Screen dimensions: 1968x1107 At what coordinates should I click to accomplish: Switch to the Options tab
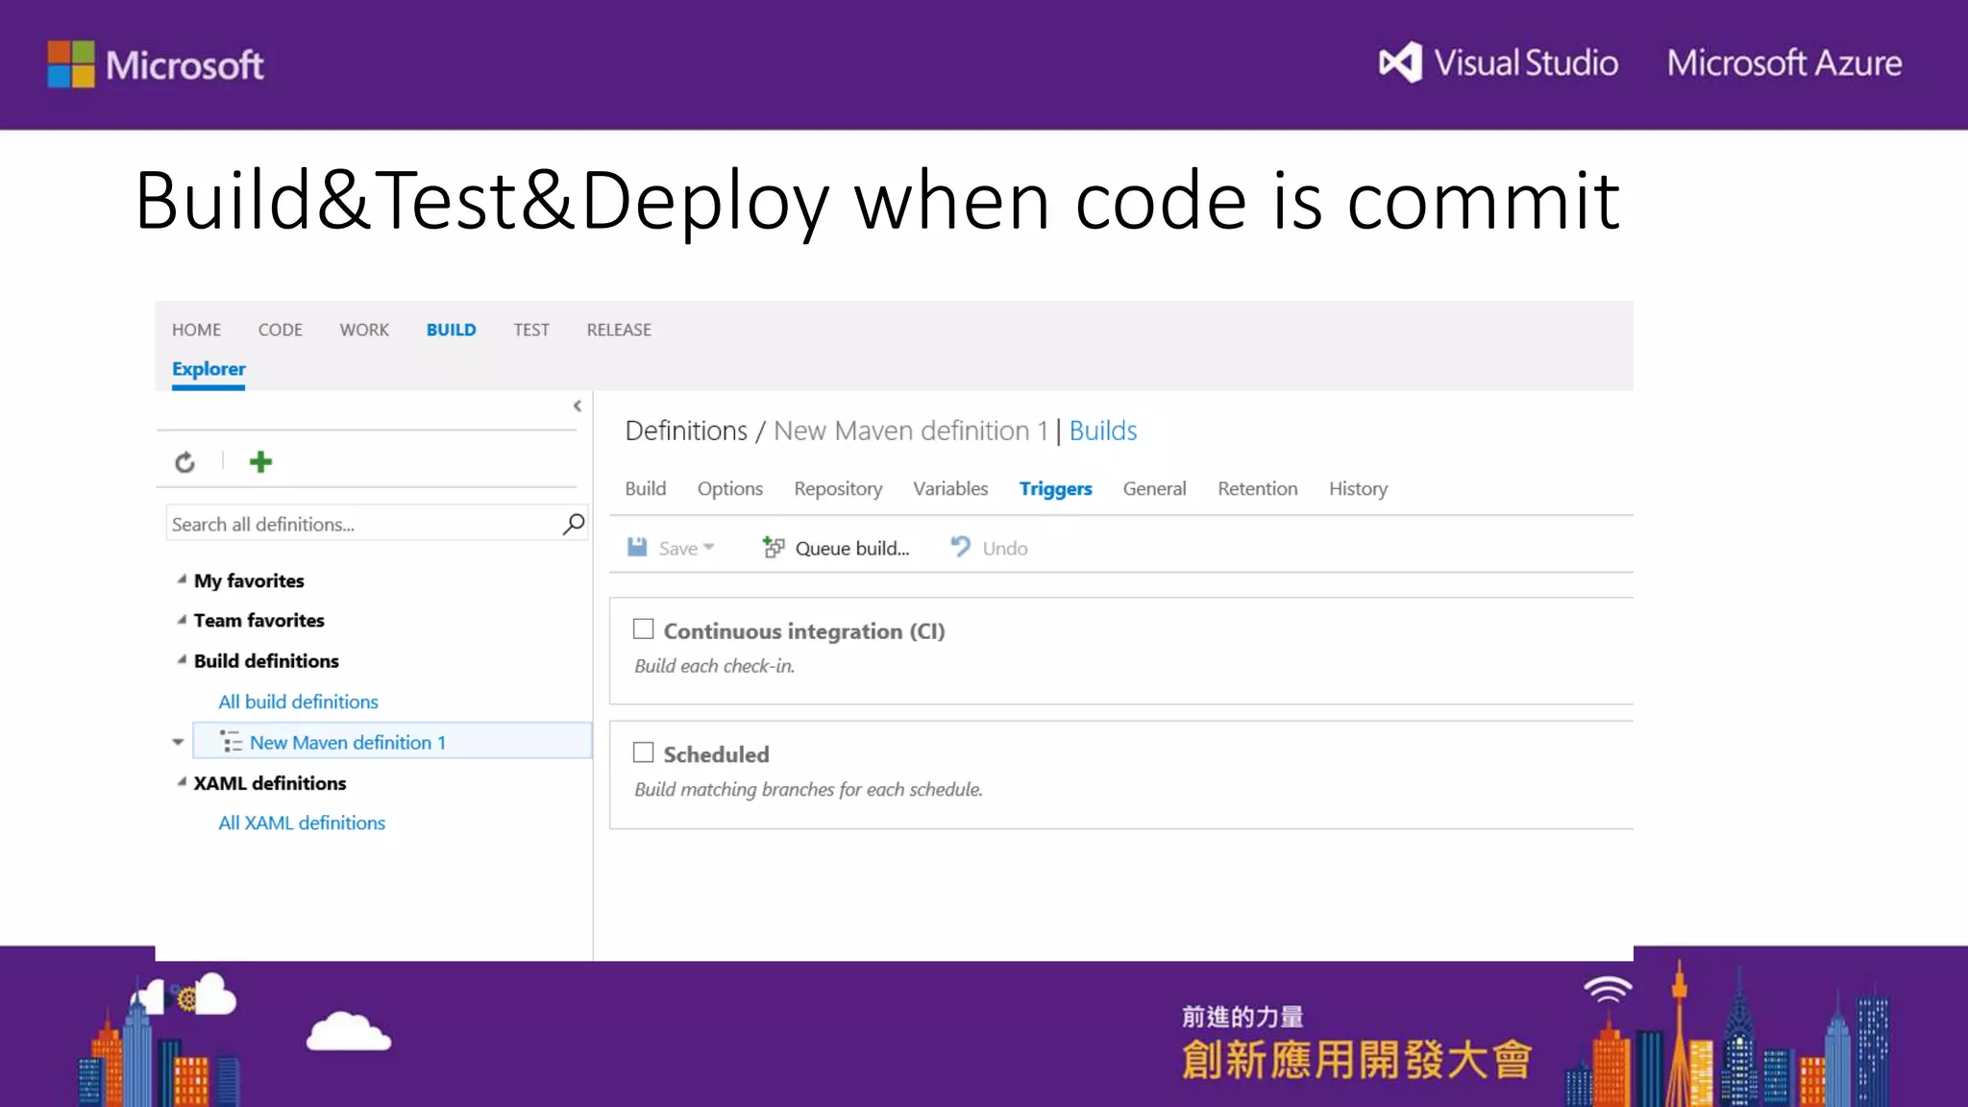coord(729,488)
